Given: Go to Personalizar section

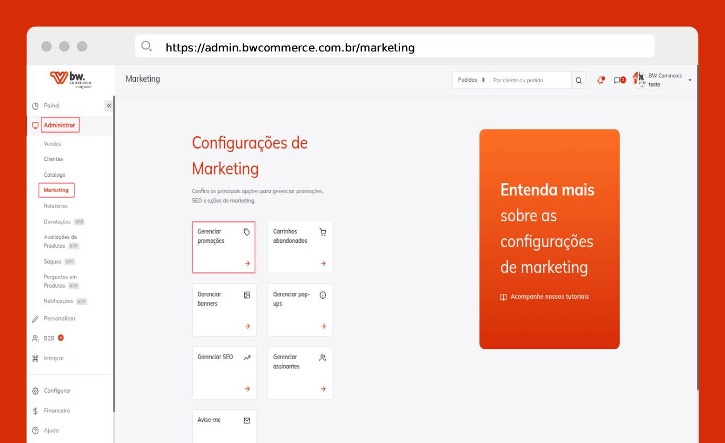Looking at the screenshot, I should click(59, 319).
